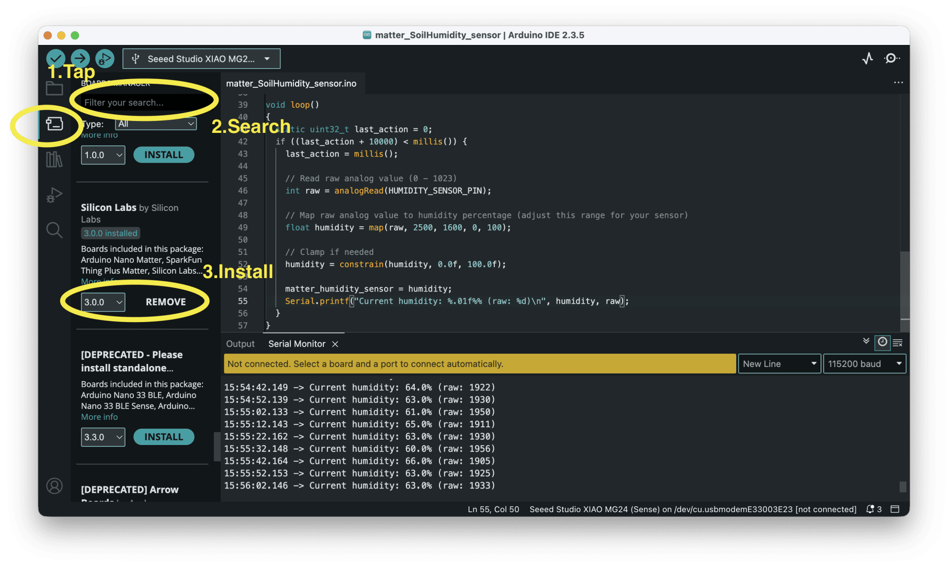
Task: Select the matter_SoilHumidity_sensor.ino tab
Action: [291, 83]
